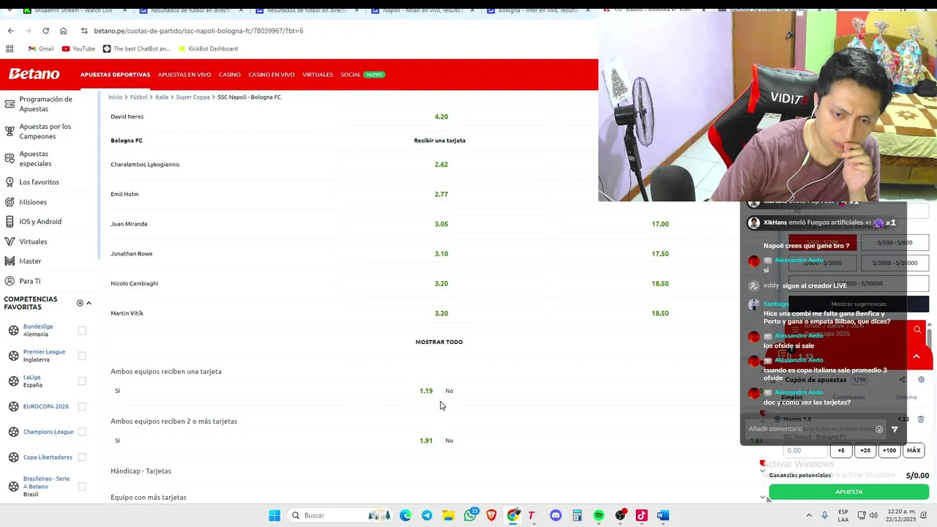Go to the Casino en Vivo section
The height and width of the screenshot is (527, 937).
(x=272, y=75)
